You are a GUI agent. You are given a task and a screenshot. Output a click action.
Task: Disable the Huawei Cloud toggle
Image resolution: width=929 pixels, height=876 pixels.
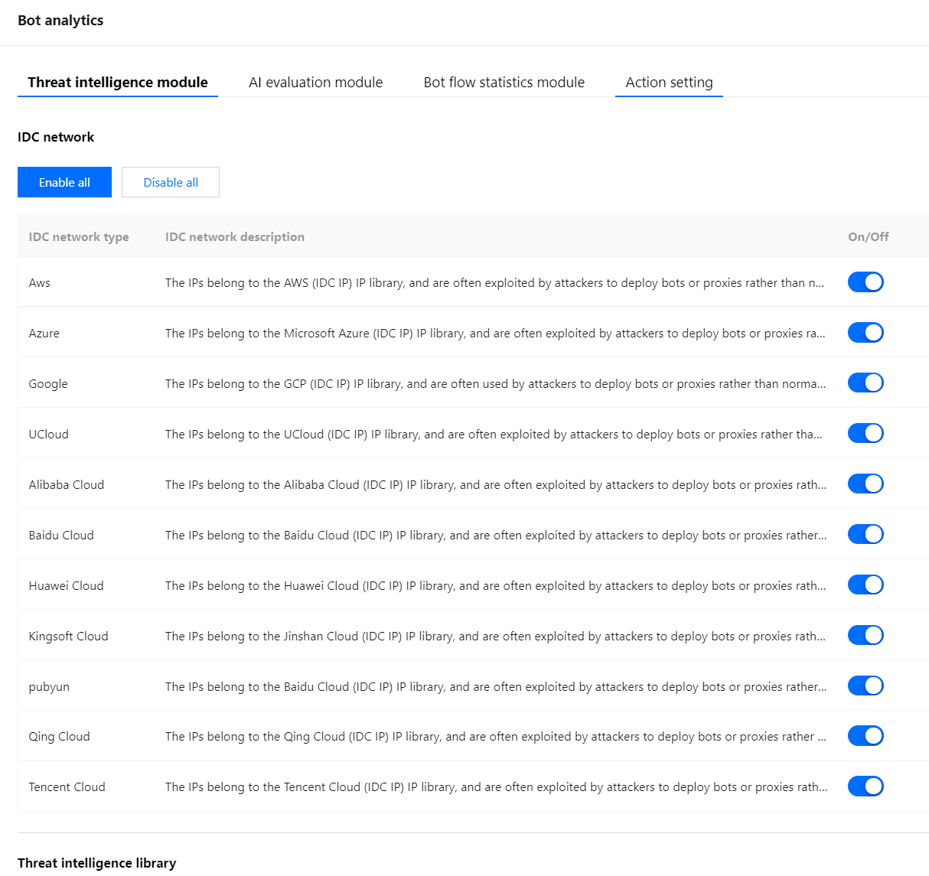click(x=865, y=585)
